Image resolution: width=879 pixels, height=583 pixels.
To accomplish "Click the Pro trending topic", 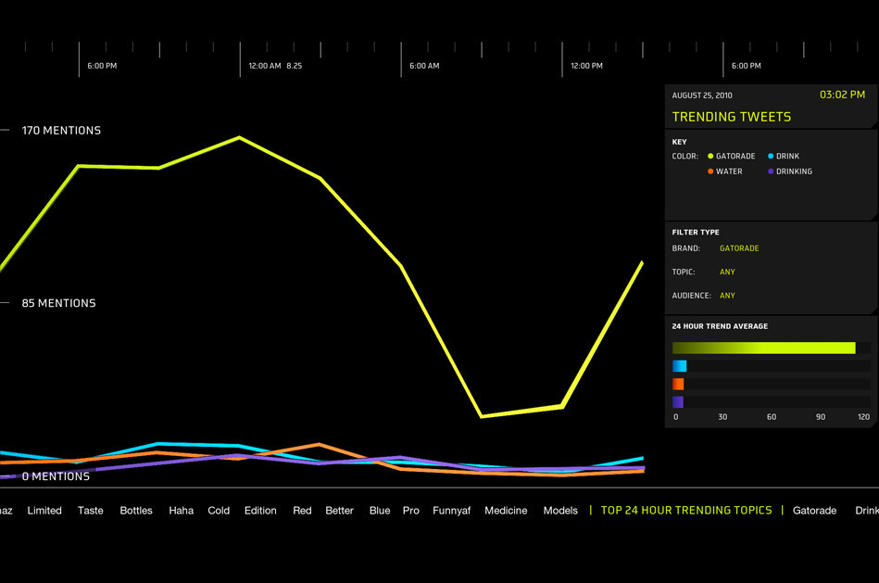I will [411, 511].
